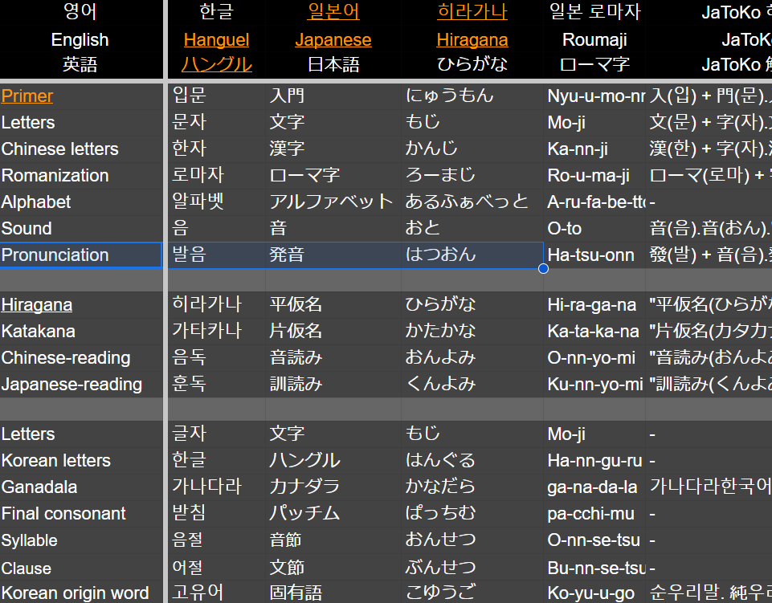Click the 히라가나 orange header link
The image size is (772, 603).
pos(472,12)
